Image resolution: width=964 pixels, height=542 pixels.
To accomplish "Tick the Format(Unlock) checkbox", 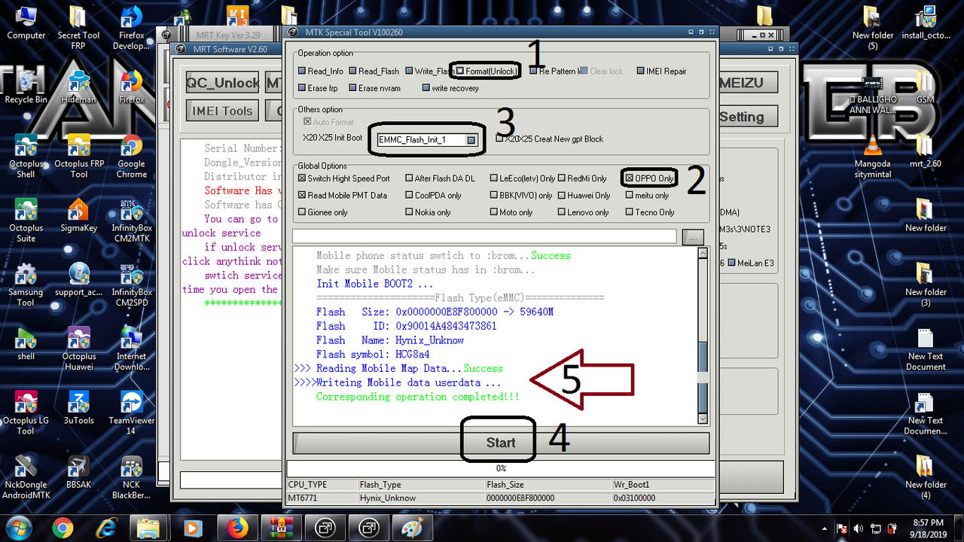I will tap(460, 72).
